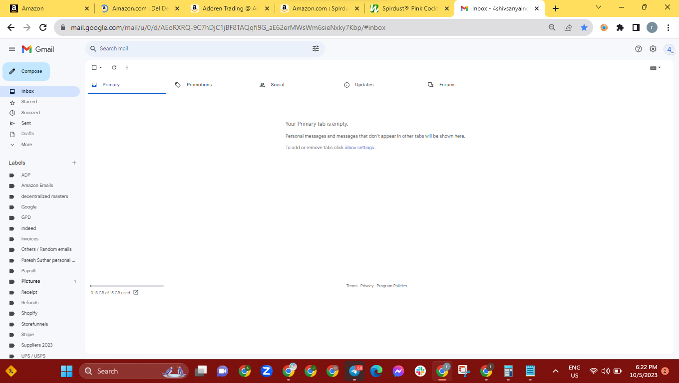
Task: Switch to the Primary tab
Action: pyautogui.click(x=127, y=85)
